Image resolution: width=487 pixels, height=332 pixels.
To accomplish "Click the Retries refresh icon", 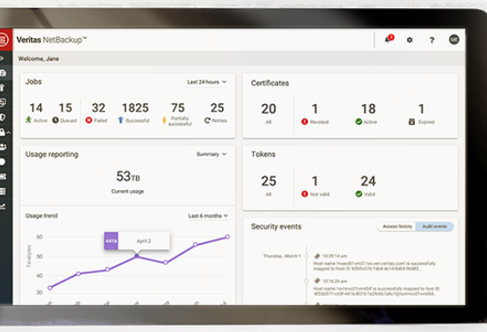I will 207,120.
